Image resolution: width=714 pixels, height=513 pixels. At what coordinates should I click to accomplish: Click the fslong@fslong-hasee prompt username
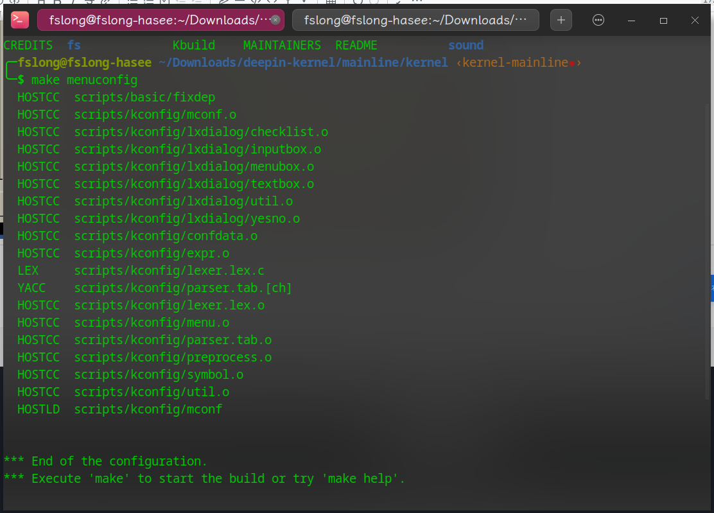tap(85, 63)
